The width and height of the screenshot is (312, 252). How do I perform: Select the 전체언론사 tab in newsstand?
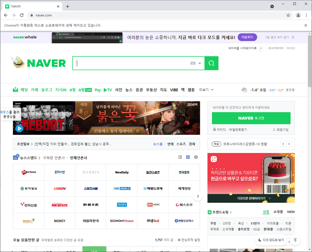pyautogui.click(x=78, y=158)
